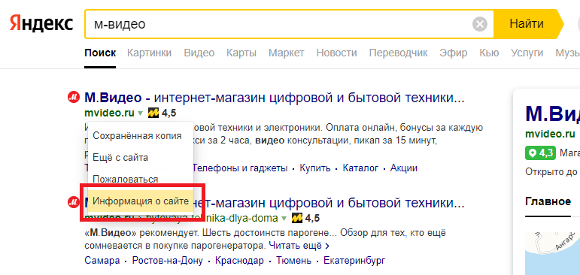
Task: Click the green 4,3 map rating badge
Action: [540, 153]
